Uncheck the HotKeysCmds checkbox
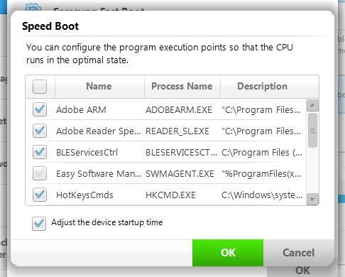 click(x=40, y=195)
